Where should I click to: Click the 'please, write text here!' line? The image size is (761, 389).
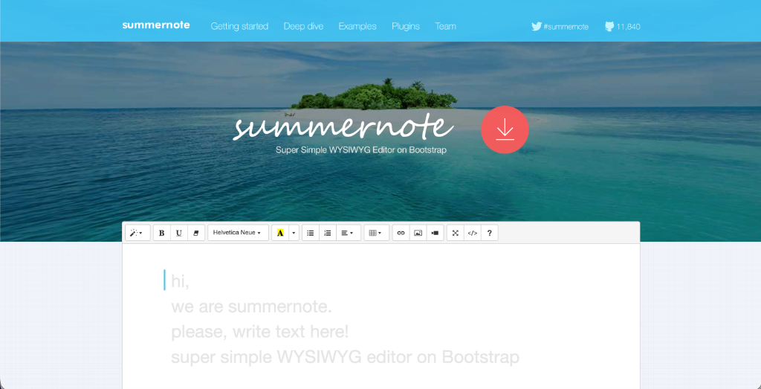point(259,332)
